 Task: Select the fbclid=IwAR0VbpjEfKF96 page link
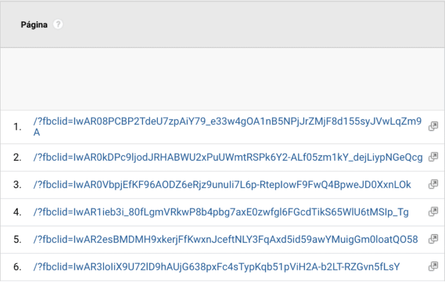pyautogui.click(x=222, y=185)
